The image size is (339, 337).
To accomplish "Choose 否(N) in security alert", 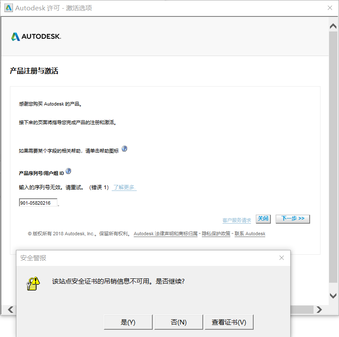I will tap(179, 322).
